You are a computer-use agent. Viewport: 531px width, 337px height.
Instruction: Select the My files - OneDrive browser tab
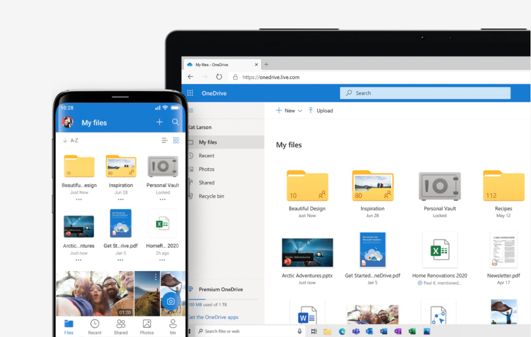coord(222,64)
